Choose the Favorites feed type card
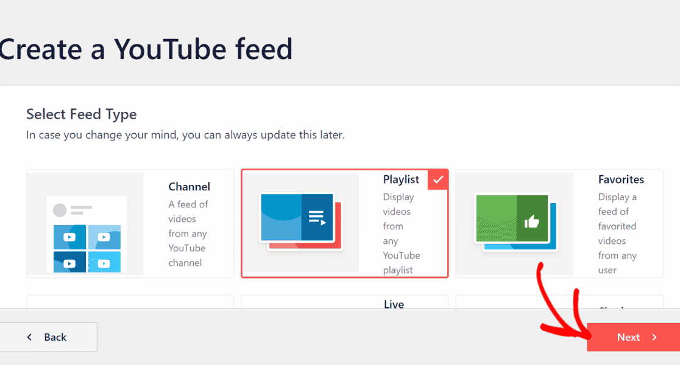The image size is (680, 365). coord(559,223)
